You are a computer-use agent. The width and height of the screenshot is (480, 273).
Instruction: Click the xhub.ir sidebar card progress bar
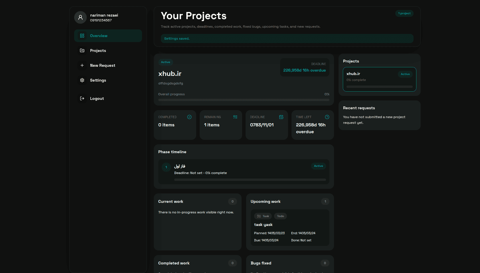380,87
